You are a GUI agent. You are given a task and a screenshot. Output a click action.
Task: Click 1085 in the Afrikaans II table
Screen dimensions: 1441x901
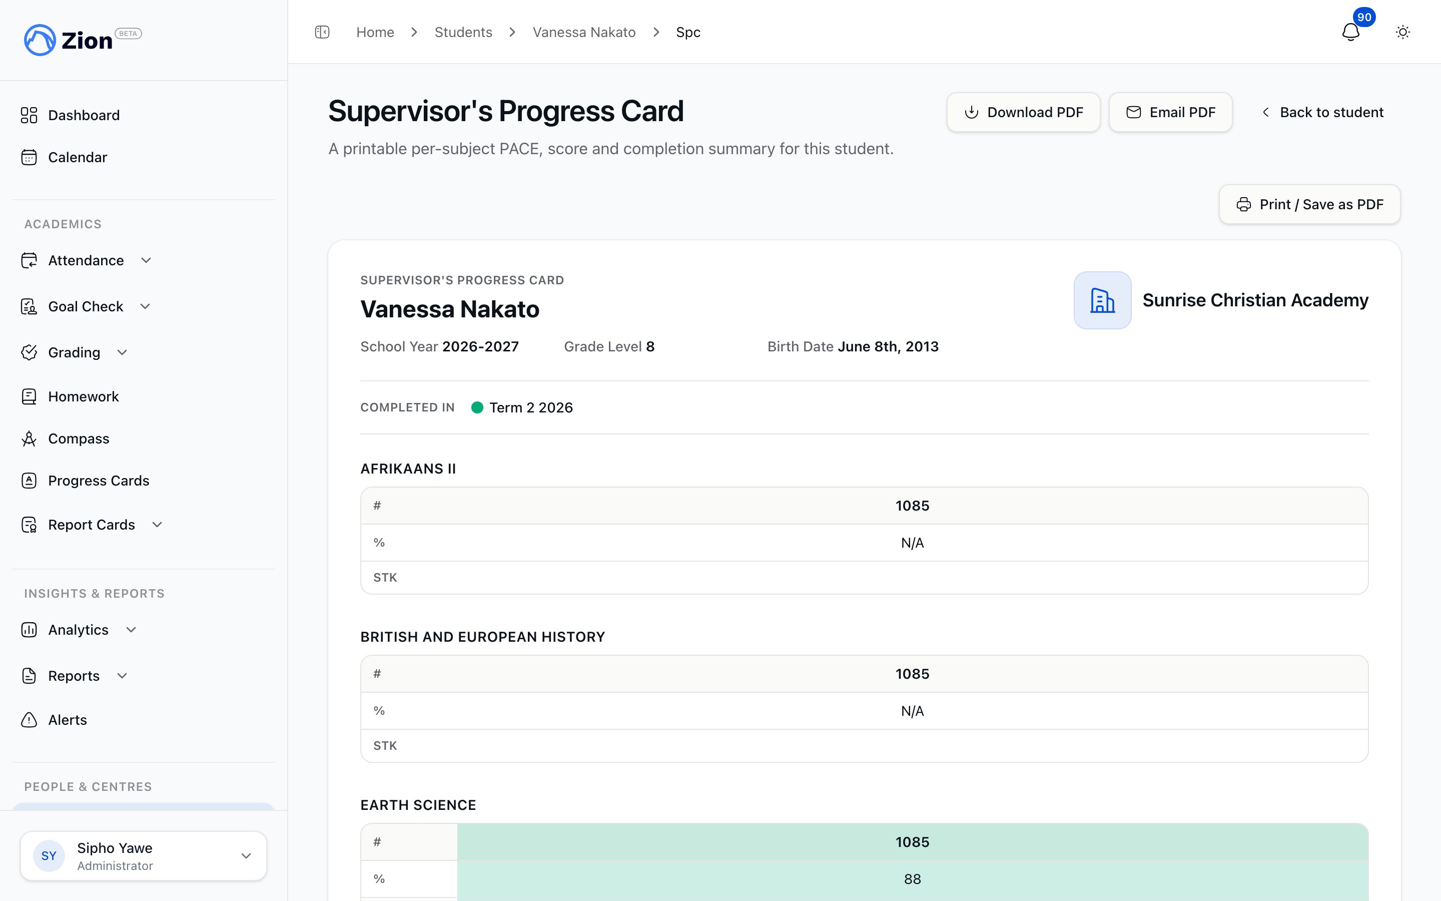(x=912, y=506)
